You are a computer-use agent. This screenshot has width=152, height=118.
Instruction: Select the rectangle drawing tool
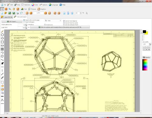tap(2, 42)
